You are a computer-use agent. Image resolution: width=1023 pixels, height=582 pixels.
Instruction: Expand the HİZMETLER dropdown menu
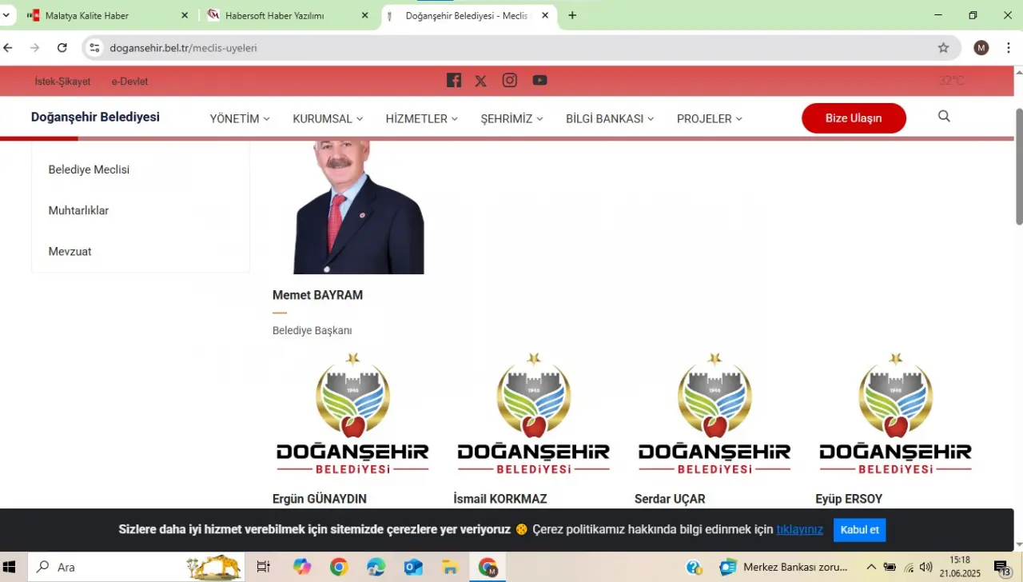(x=422, y=118)
